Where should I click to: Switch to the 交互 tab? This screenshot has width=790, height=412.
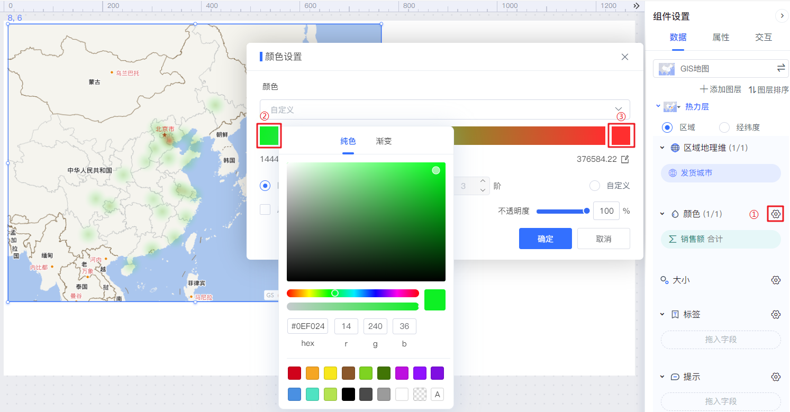764,37
